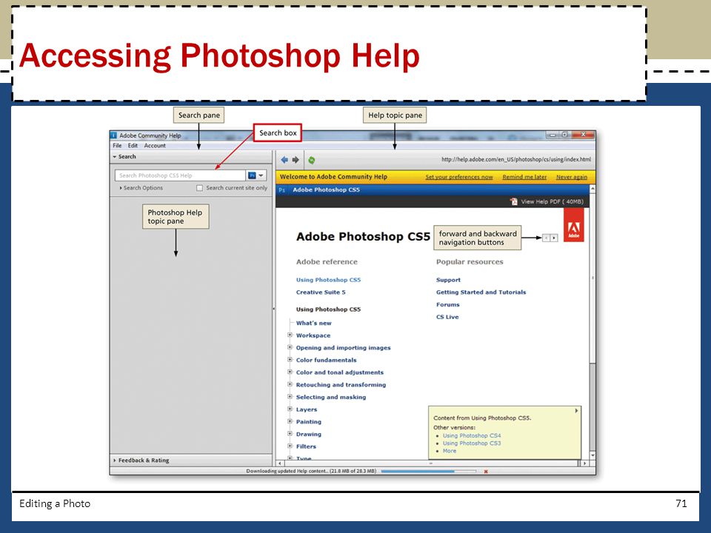711x533 pixels.
Task: Open the Support link under Popular resources
Action: pyautogui.click(x=448, y=280)
